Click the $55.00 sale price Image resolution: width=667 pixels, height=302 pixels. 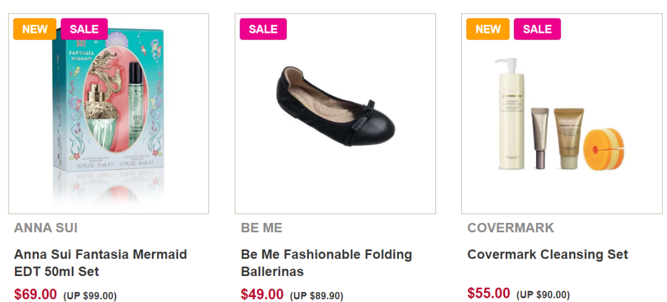tap(489, 293)
